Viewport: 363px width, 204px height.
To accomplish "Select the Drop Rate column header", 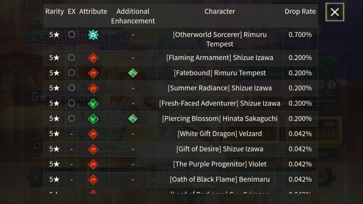I will coord(300,11).
